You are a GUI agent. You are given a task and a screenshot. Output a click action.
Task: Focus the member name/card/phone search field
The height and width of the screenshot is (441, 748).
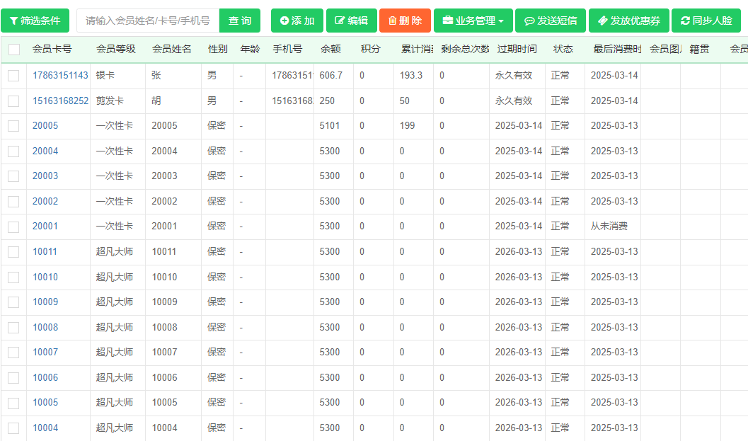coord(148,21)
